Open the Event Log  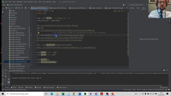164,87
